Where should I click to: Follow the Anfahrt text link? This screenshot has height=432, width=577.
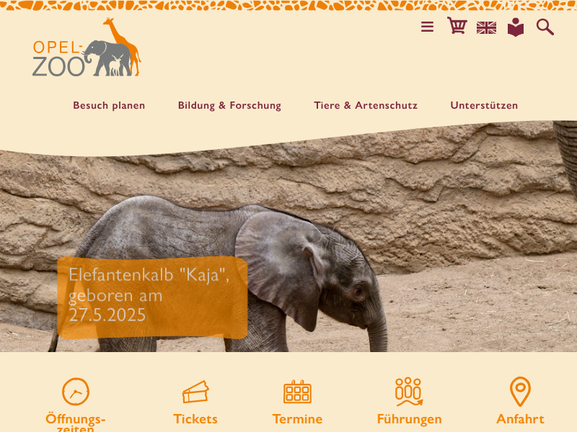520,419
